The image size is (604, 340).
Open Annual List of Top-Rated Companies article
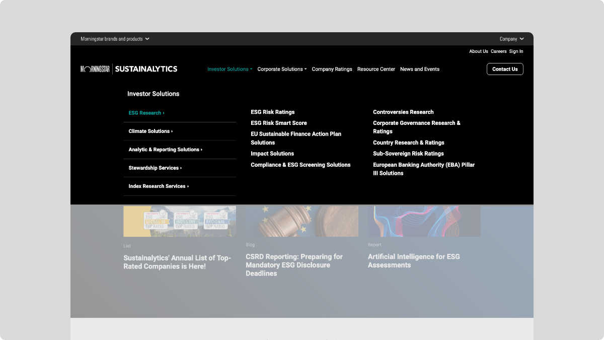177,262
